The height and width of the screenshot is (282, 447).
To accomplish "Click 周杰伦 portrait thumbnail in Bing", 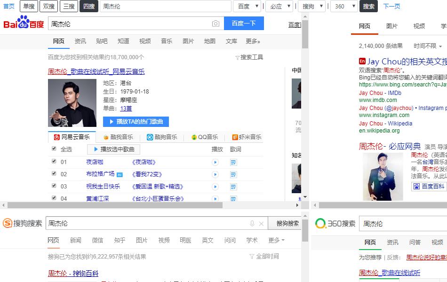I will tap(383, 177).
